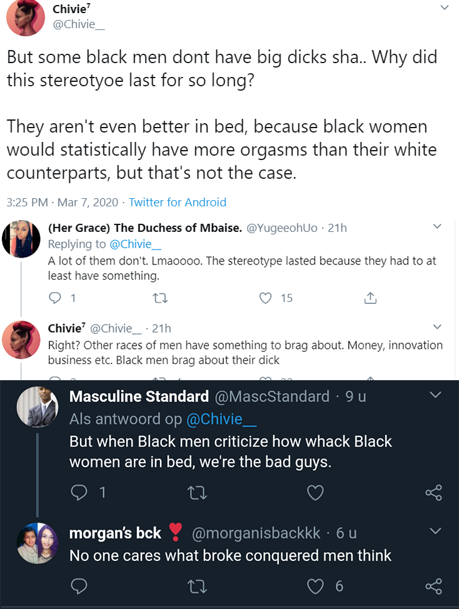Open the @Chivie__ mention in Dutch reply

(x=221, y=419)
